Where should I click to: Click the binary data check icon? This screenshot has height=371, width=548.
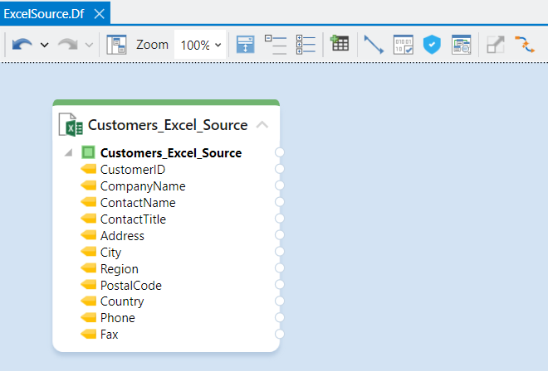pos(404,45)
